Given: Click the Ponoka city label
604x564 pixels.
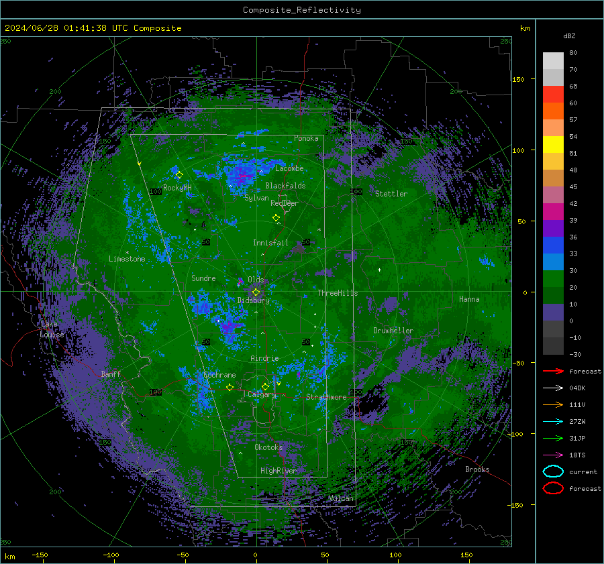Looking at the screenshot, I should point(306,138).
